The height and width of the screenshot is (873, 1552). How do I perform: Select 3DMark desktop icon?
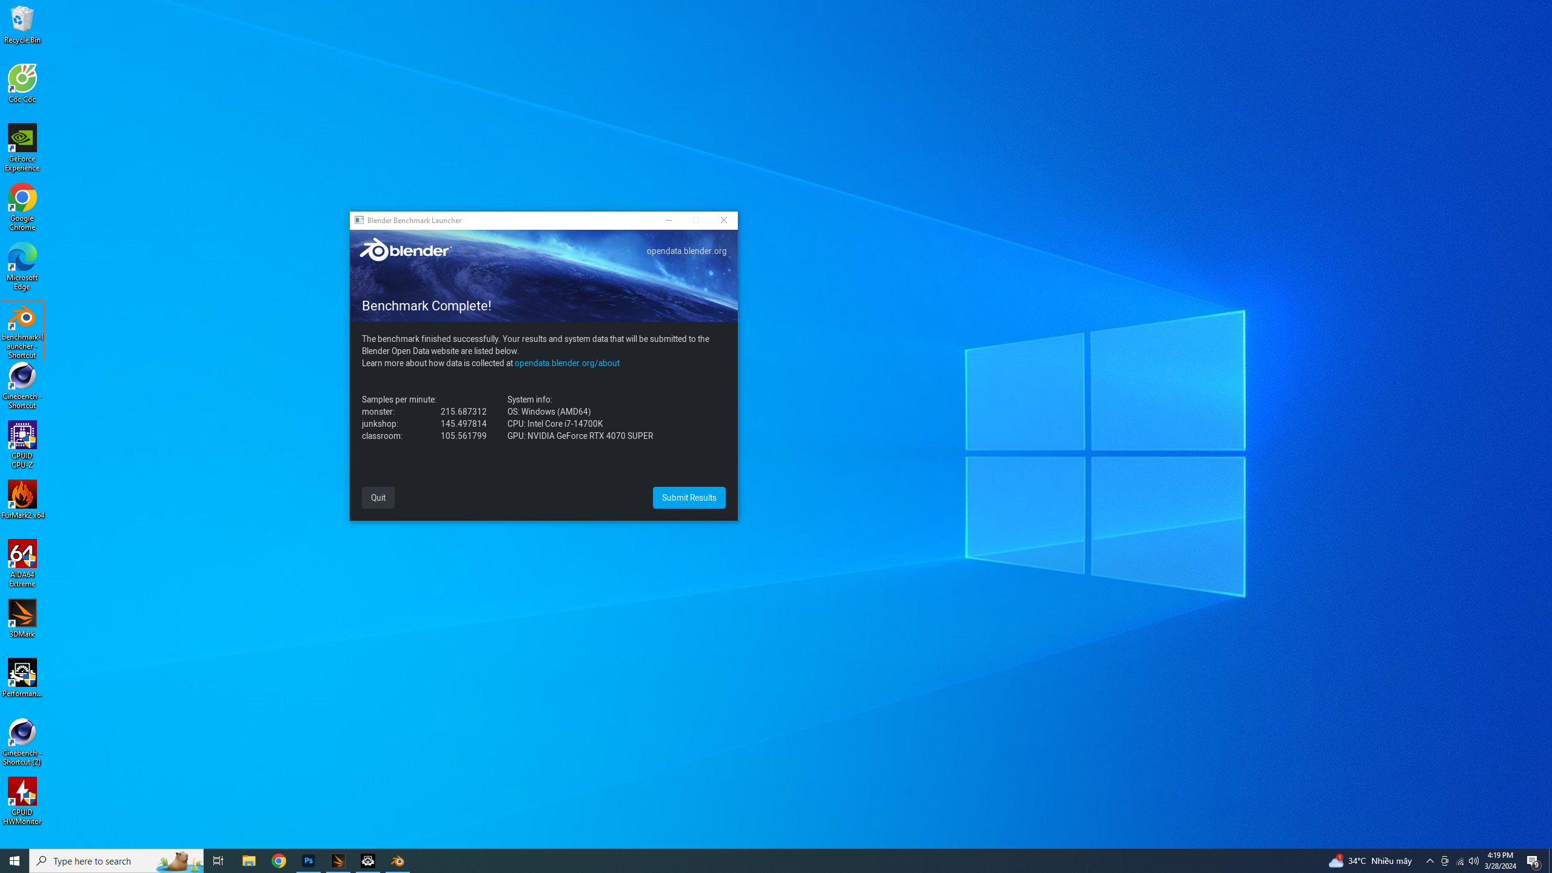coord(22,618)
